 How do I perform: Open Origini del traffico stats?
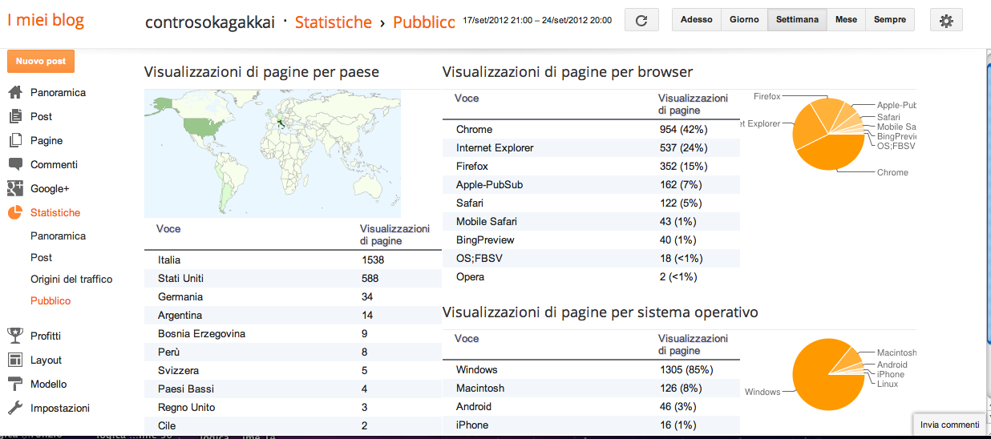tap(71, 280)
